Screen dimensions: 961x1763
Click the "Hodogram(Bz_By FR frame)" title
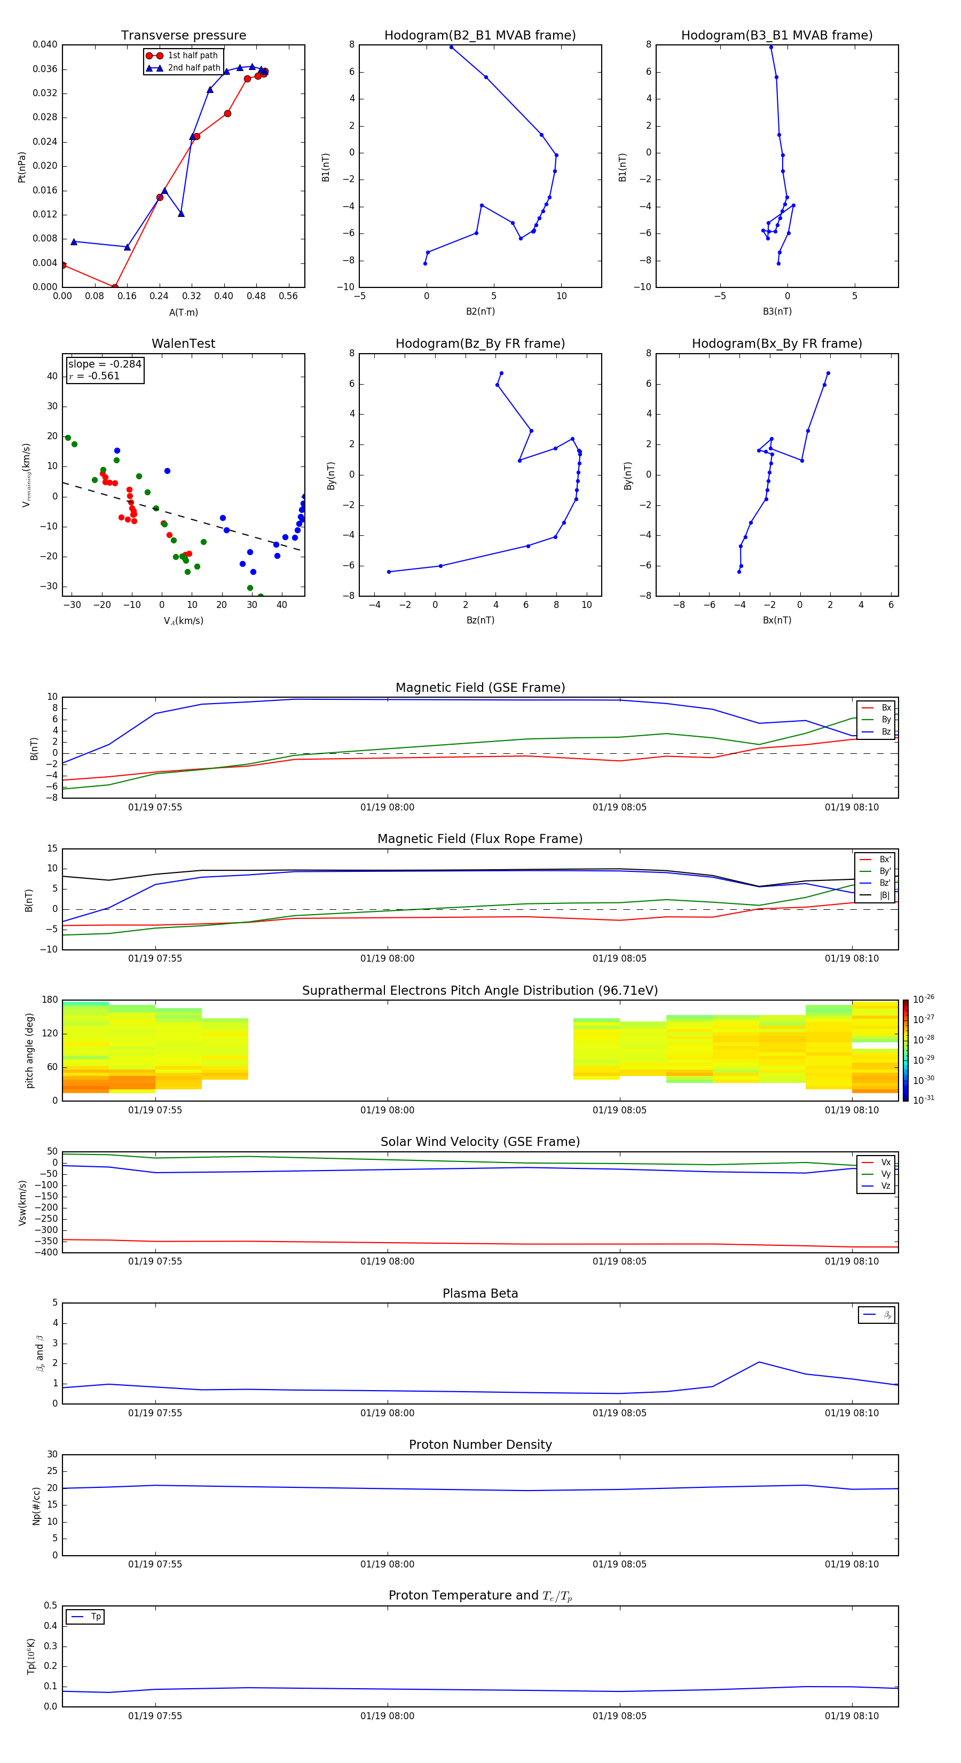point(480,344)
